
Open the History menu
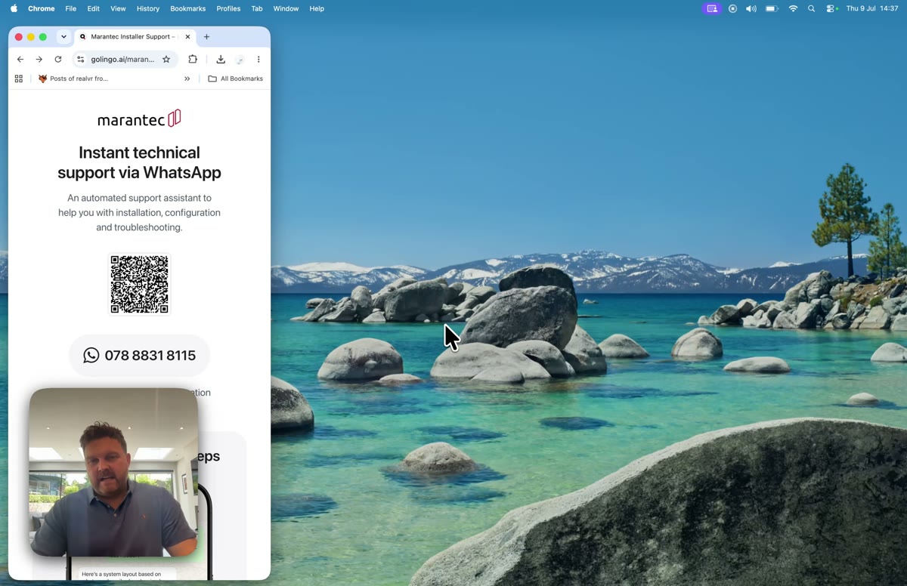[x=147, y=8]
